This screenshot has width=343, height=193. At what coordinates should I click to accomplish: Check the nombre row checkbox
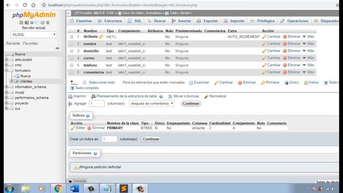(x=71, y=44)
